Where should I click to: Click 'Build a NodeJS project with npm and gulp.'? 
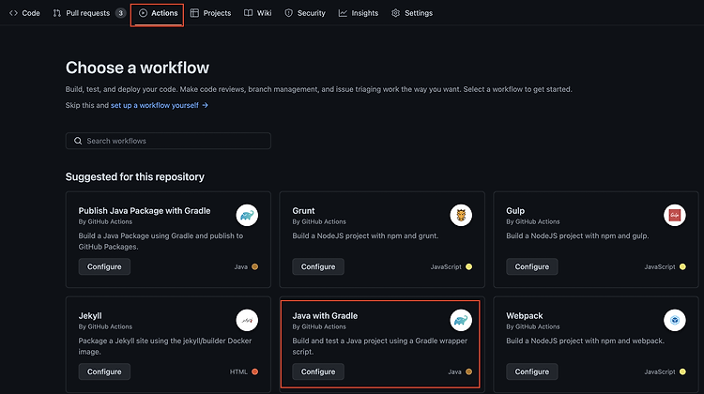pos(577,235)
